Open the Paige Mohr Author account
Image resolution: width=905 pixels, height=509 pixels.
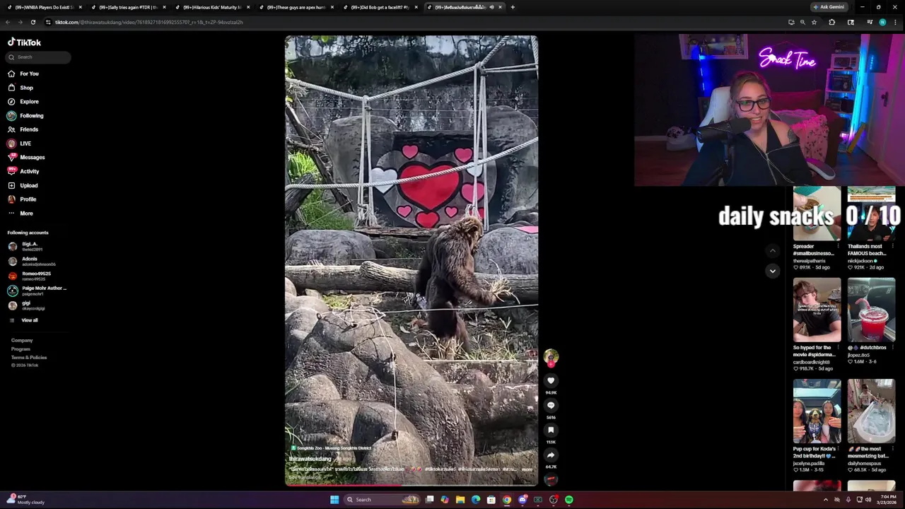pos(37,291)
